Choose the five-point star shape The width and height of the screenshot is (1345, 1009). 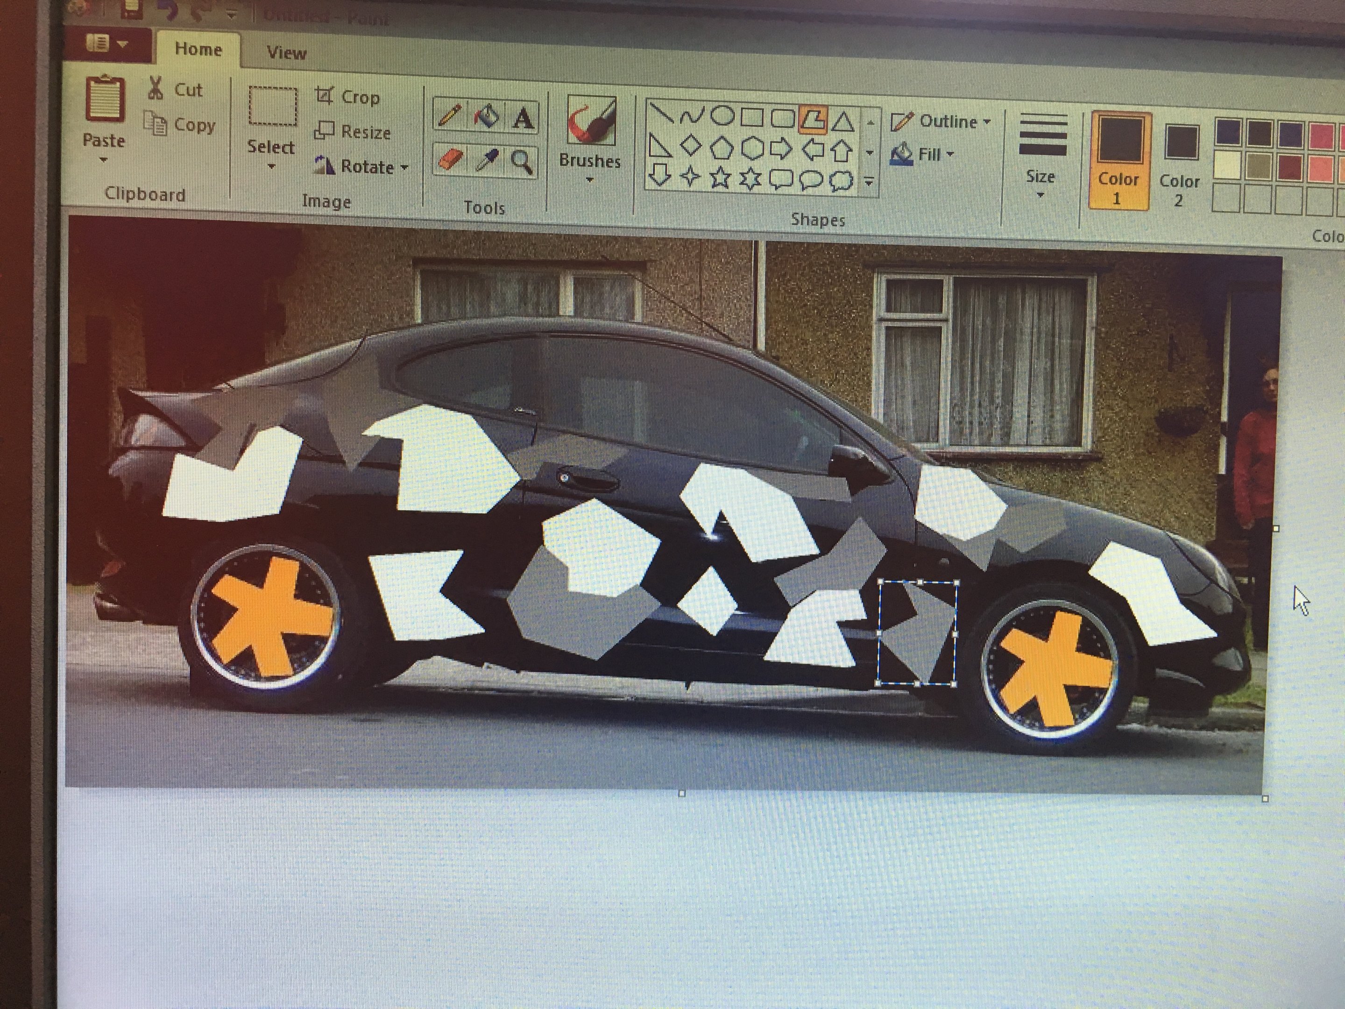(x=720, y=178)
